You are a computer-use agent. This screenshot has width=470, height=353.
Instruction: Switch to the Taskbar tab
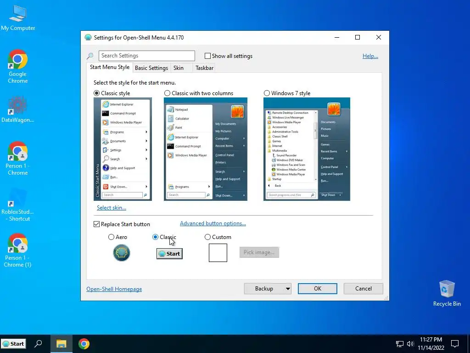click(x=204, y=68)
